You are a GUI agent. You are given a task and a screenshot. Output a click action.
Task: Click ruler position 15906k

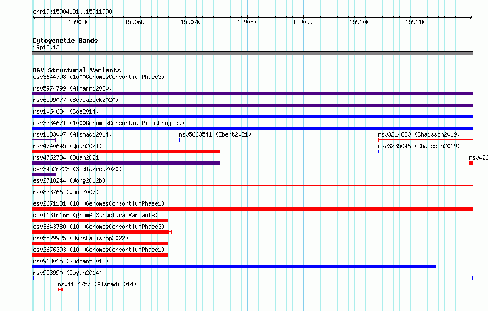(x=134, y=22)
